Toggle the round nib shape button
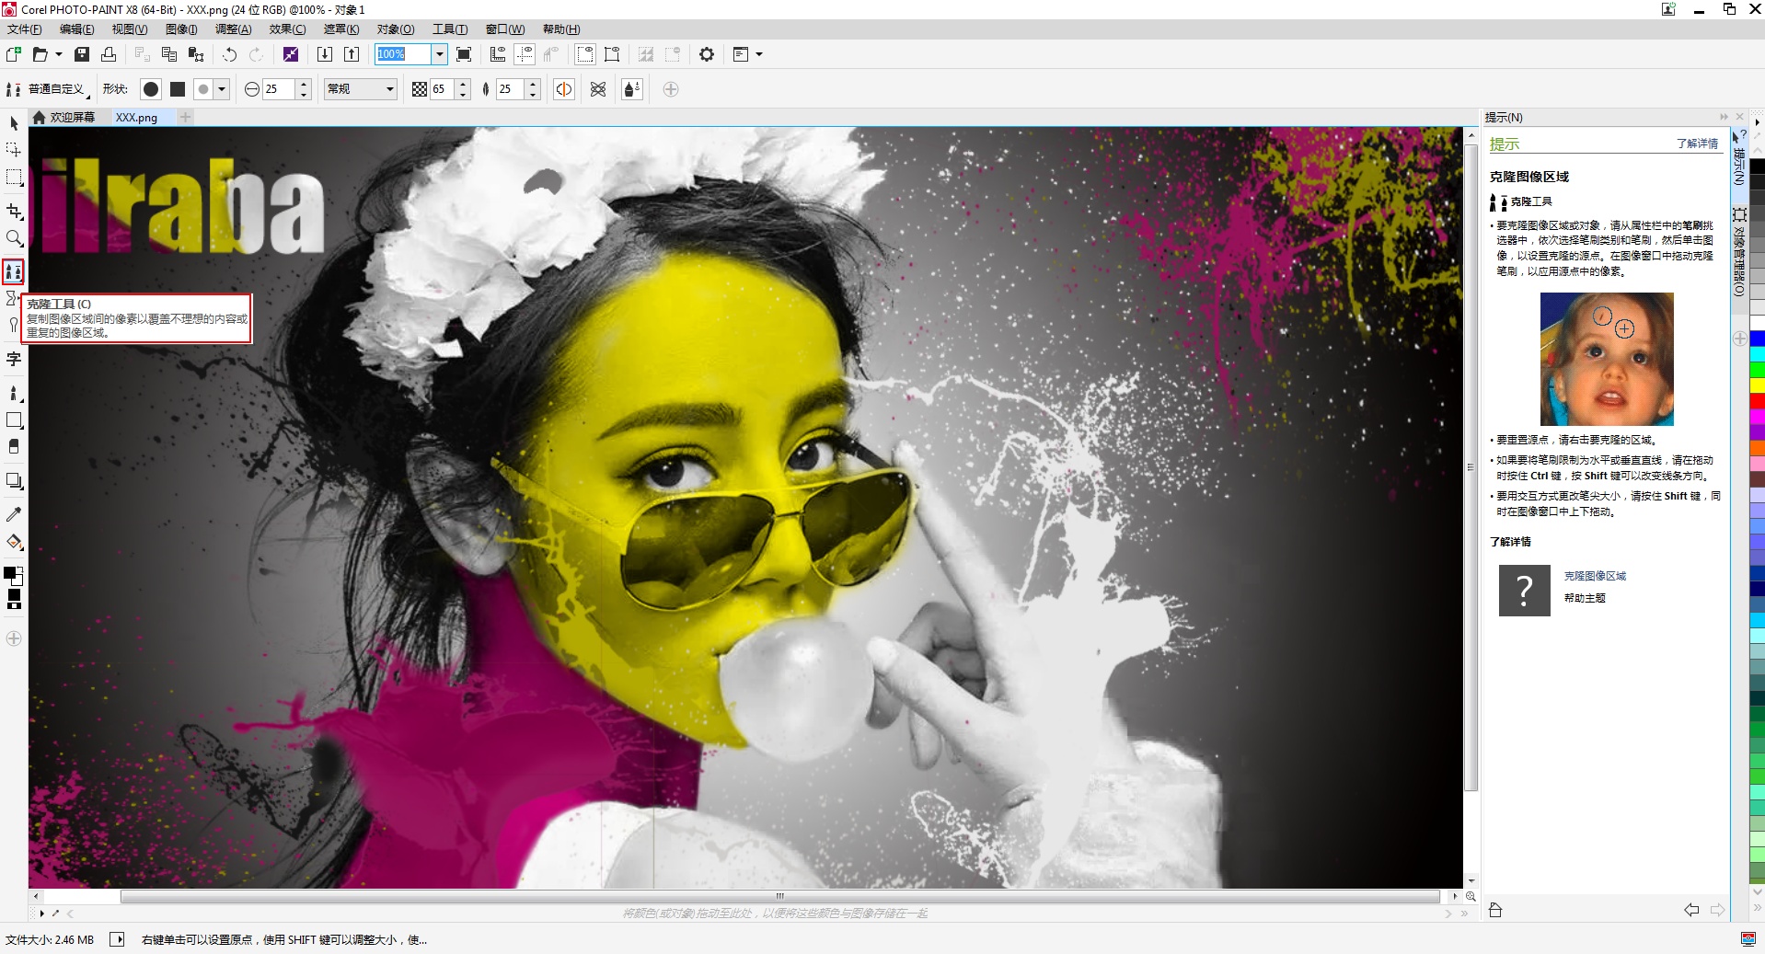 coord(151,89)
